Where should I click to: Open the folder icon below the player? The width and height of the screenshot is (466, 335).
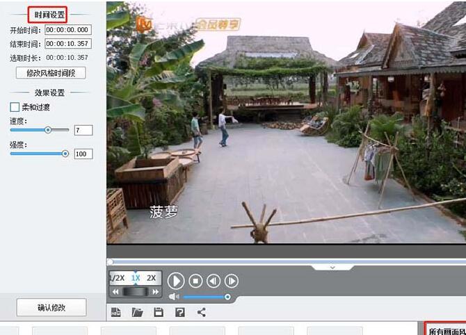(x=137, y=313)
